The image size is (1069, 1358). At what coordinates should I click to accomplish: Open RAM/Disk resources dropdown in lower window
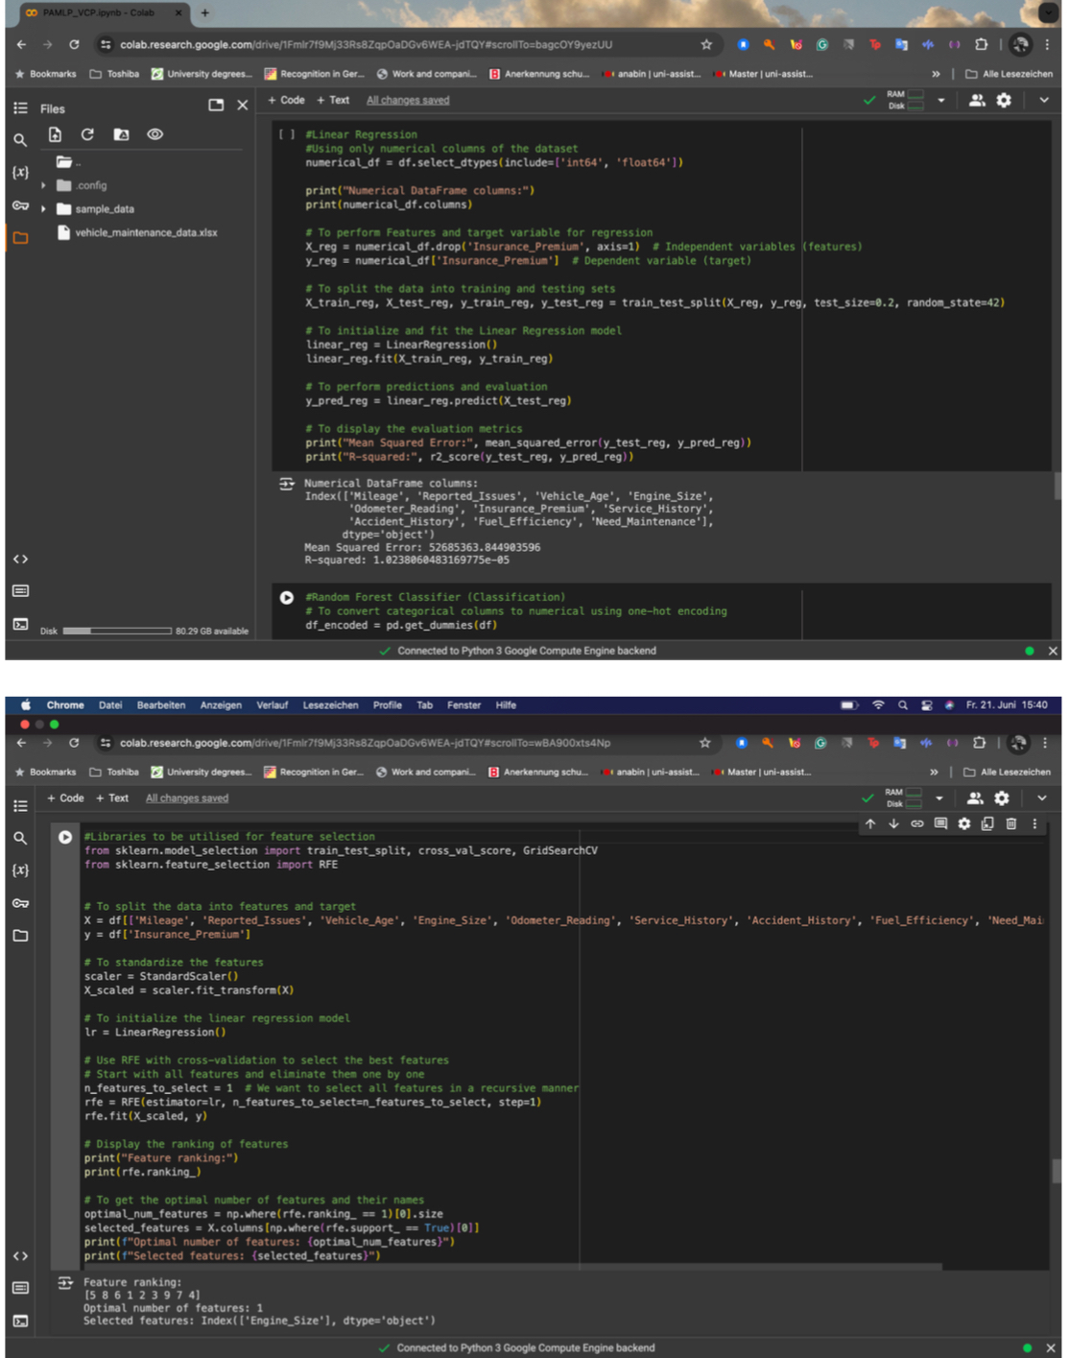click(939, 798)
